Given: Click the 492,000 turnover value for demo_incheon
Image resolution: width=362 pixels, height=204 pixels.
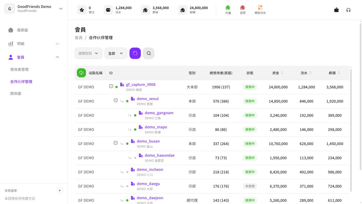Looking at the screenshot, I should (x=306, y=172).
